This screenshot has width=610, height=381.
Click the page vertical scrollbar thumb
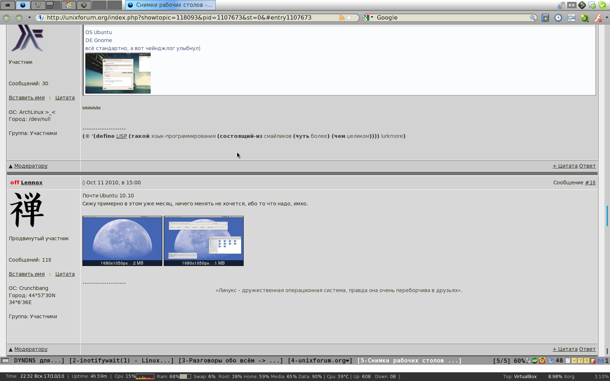pyautogui.click(x=607, y=216)
